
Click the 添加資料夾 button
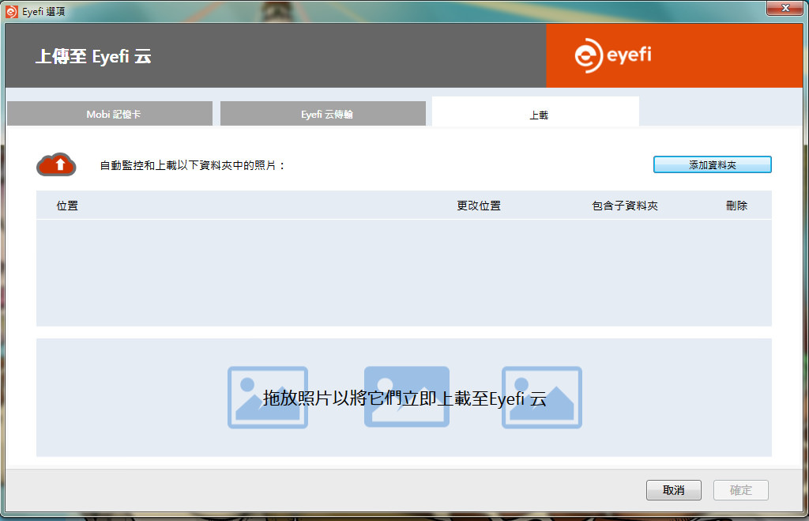pyautogui.click(x=712, y=164)
